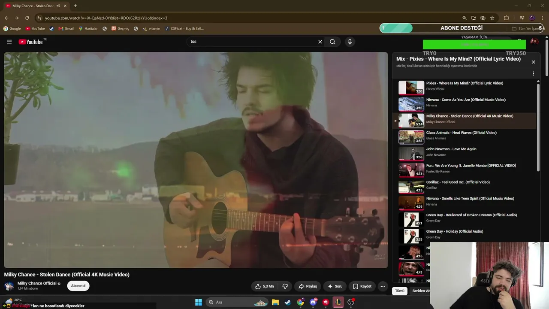The height and width of the screenshot is (309, 549).
Task: Open the YouTube guide hamburger menu
Action: 9,42
